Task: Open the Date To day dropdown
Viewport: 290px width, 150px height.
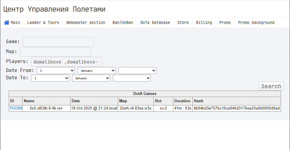Action: pyautogui.click(x=50, y=78)
